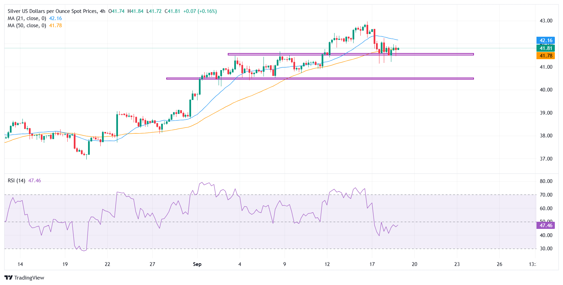The width and height of the screenshot is (563, 285).
Task: Click the orange 41.78 price label
Action: [546, 56]
